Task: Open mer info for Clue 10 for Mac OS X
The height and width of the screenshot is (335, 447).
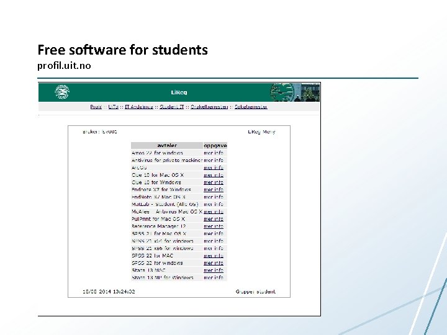Action: pyautogui.click(x=214, y=175)
